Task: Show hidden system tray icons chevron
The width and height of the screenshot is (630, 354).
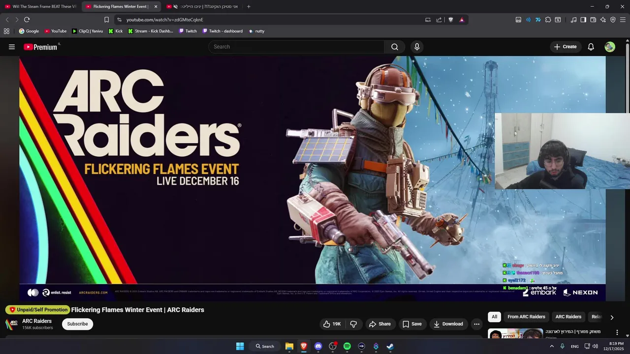Action: 552,346
